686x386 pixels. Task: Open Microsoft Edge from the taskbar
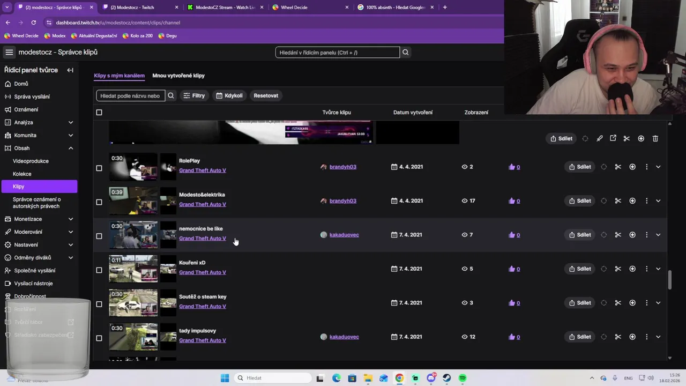click(x=336, y=378)
